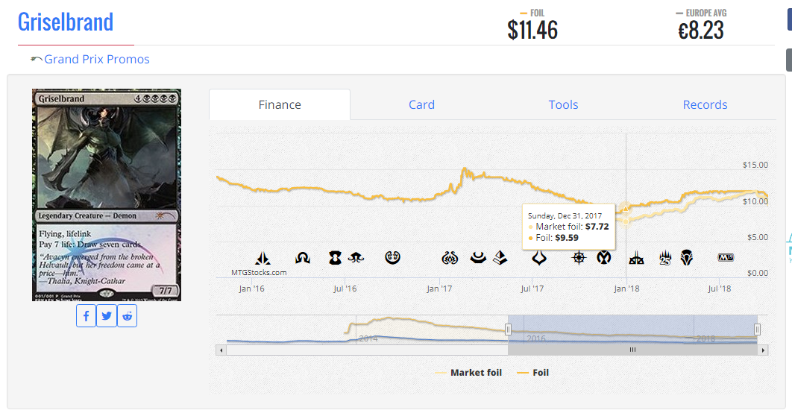Select the Finance tab
Screen dimensions: 792x416
(280, 105)
